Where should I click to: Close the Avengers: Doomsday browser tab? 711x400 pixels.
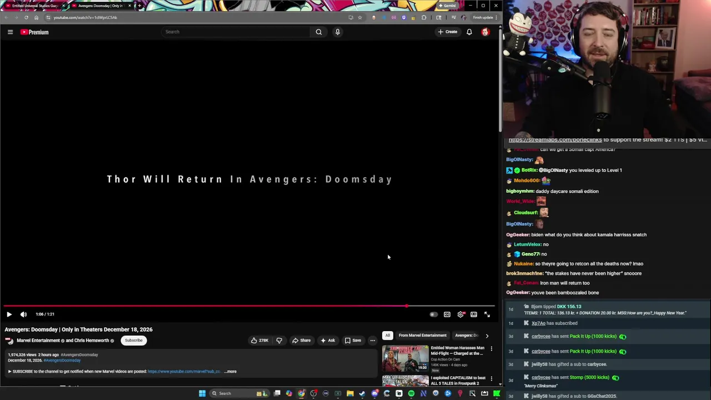pos(130,6)
